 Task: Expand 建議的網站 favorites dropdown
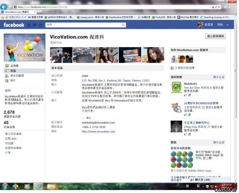[x=25, y=17]
